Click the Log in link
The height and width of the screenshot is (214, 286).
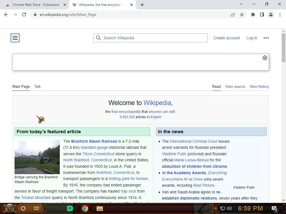(252, 38)
